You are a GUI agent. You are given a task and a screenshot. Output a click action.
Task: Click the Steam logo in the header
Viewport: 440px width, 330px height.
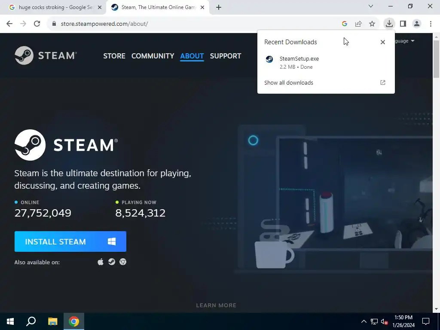point(46,55)
